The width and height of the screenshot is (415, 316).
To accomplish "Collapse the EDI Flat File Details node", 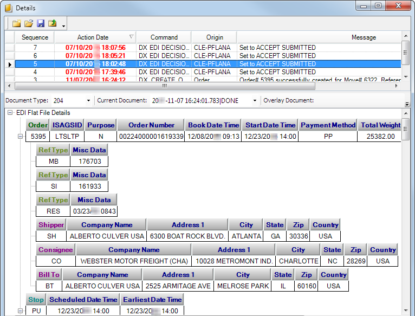I will (x=10, y=113).
